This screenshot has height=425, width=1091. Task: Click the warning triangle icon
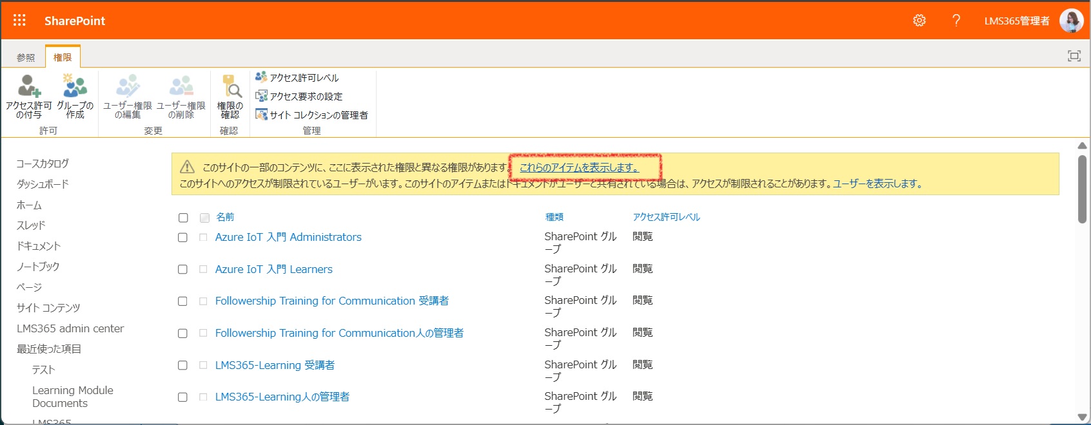[187, 167]
